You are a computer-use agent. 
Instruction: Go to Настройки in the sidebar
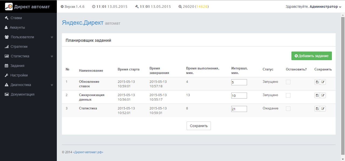click(19, 75)
